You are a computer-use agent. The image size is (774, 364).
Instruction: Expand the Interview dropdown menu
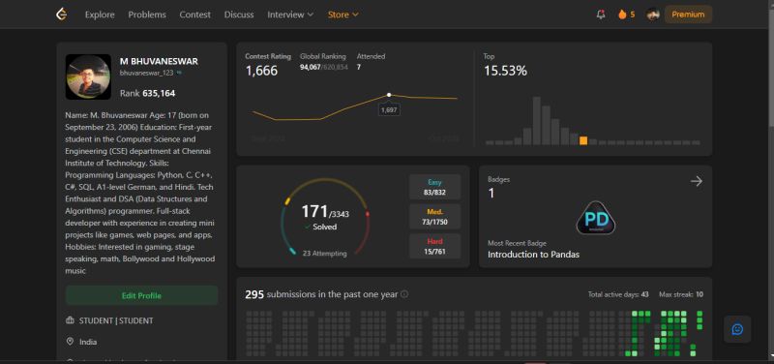click(290, 15)
